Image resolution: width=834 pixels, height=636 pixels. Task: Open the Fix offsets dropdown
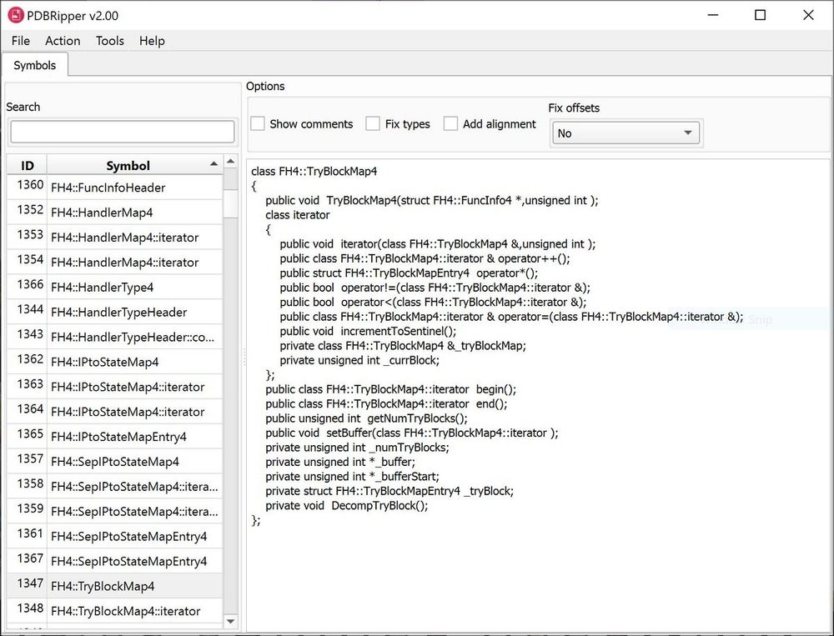[x=625, y=133]
